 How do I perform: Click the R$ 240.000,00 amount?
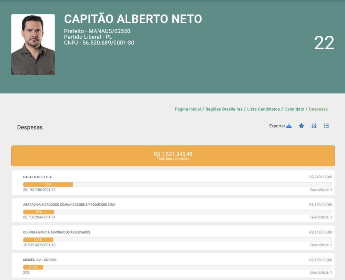(321, 177)
